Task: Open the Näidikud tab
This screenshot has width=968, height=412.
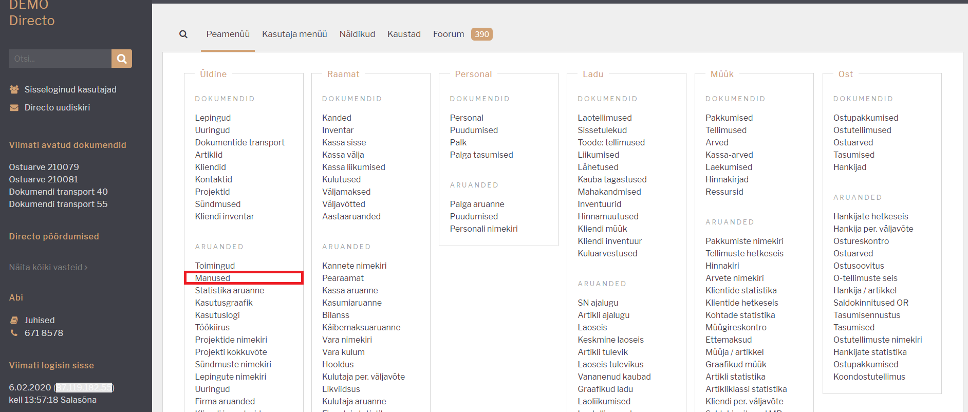Action: tap(357, 34)
